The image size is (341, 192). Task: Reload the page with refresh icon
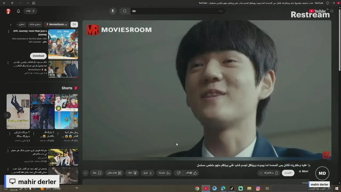[328, 3]
